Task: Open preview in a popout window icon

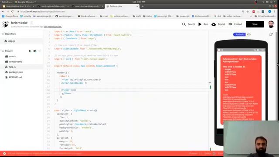Action: pyautogui.click(x=271, y=34)
